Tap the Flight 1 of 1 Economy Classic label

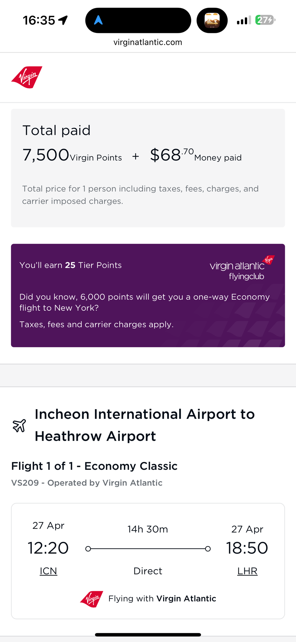[94, 466]
